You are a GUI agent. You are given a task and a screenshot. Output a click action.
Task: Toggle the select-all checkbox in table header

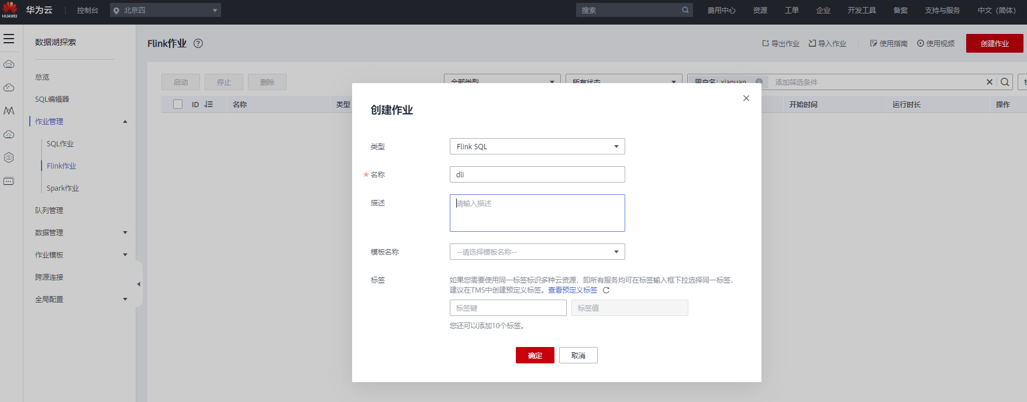point(178,104)
